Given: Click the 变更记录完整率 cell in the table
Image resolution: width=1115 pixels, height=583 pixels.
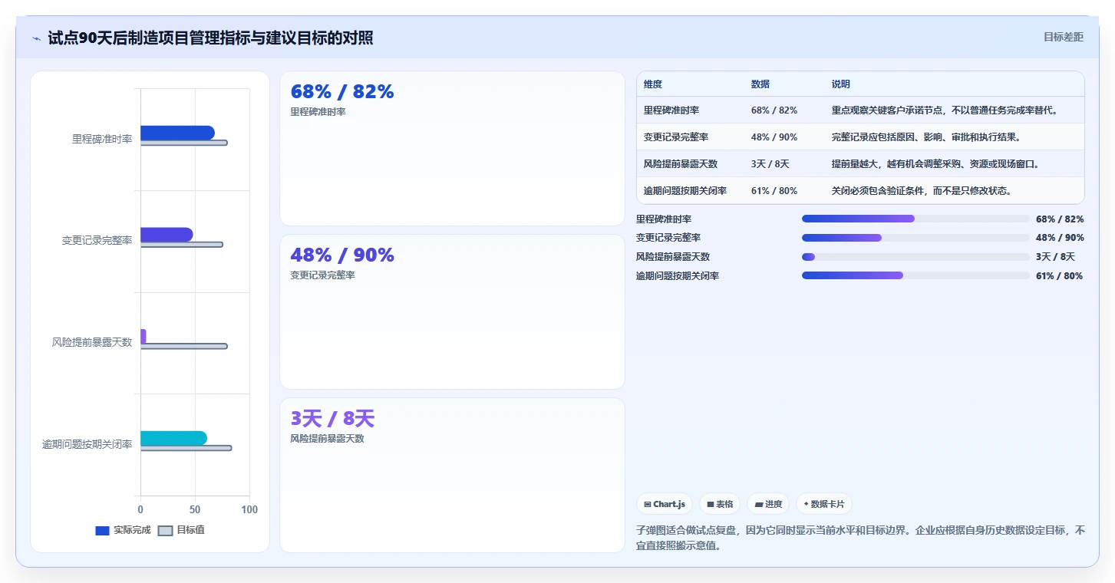Looking at the screenshot, I should [x=676, y=137].
